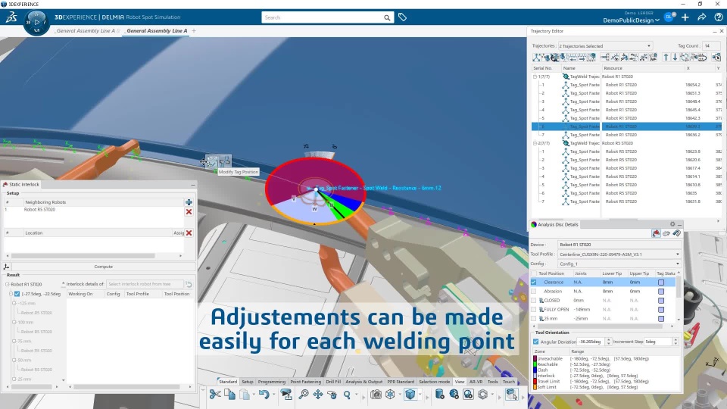The width and height of the screenshot is (727, 409).
Task: Open Analysis Disc Details settings gear
Action: click(x=672, y=224)
